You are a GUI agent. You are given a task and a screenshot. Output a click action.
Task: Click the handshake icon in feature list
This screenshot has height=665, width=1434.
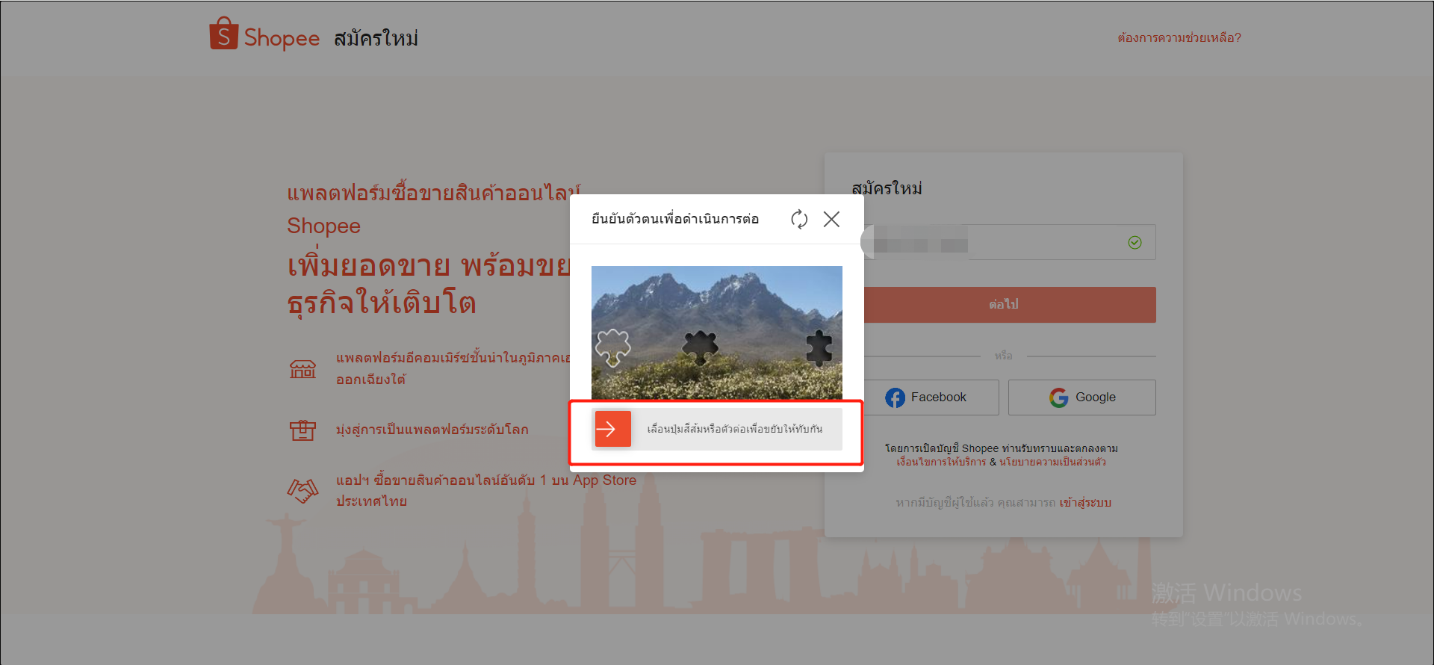click(302, 491)
